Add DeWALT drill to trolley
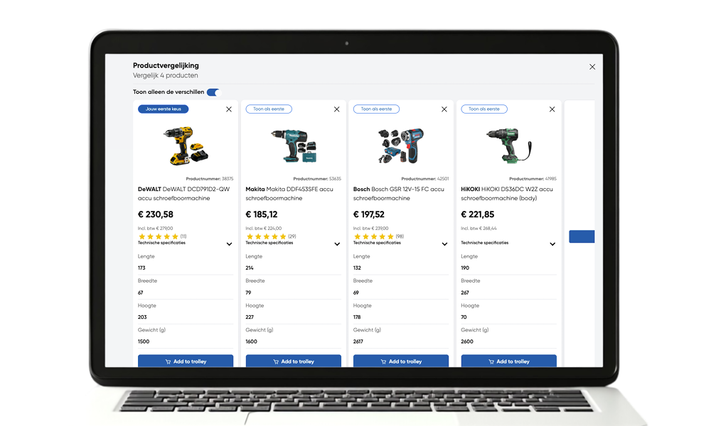 (186, 361)
